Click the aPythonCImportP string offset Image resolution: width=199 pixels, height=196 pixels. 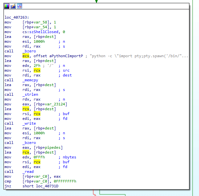tap(66, 56)
